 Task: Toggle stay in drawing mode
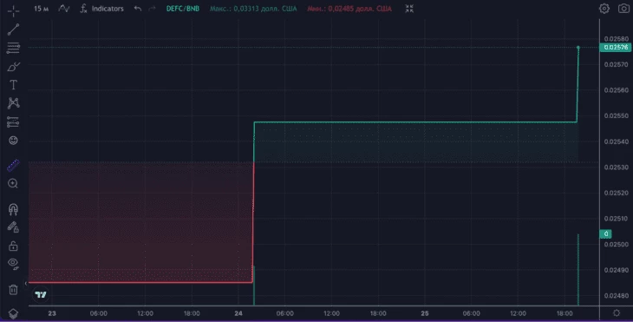(x=13, y=227)
